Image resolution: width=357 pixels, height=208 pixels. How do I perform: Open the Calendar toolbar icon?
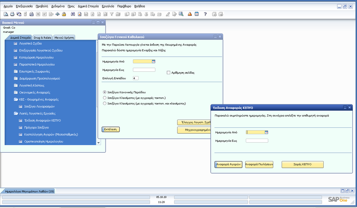[x=196, y=14]
